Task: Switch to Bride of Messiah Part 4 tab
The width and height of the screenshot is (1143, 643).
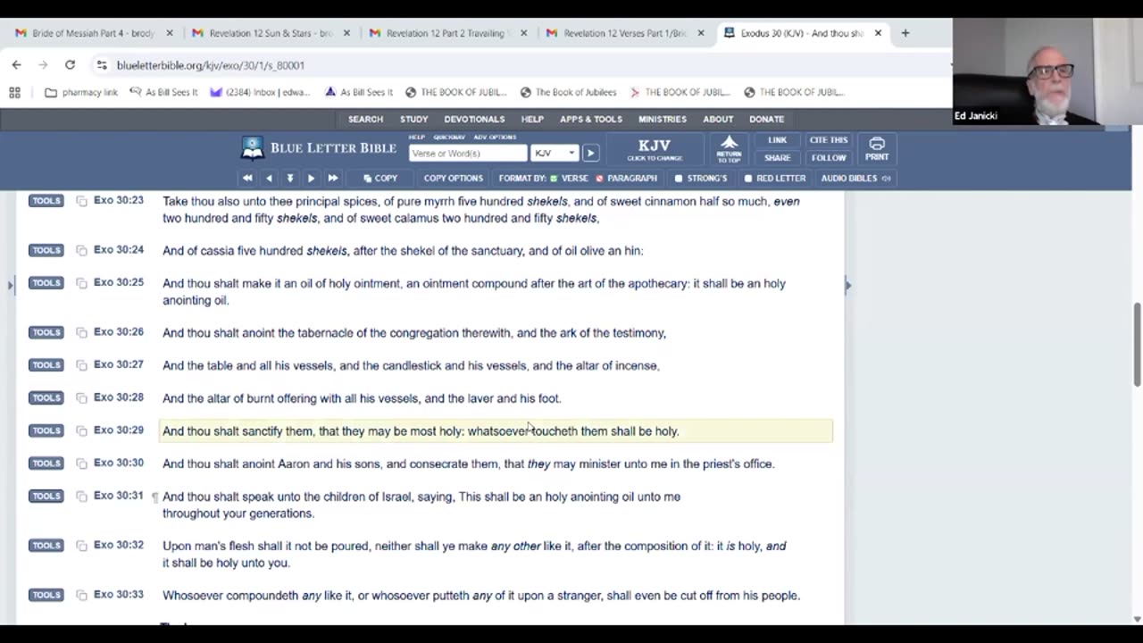Action: (94, 33)
